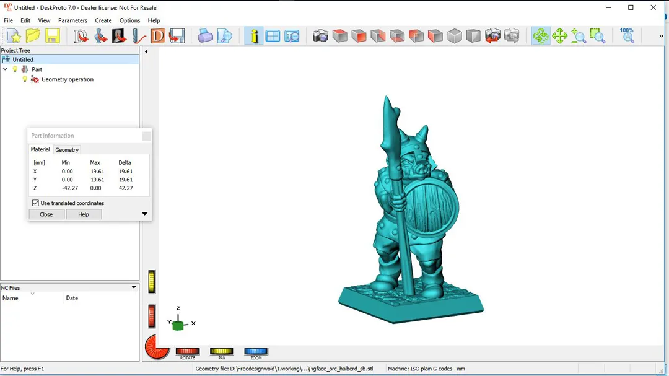The image size is (669, 376).
Task: Click the red ROTATE thumbwheel
Action: [x=187, y=352]
